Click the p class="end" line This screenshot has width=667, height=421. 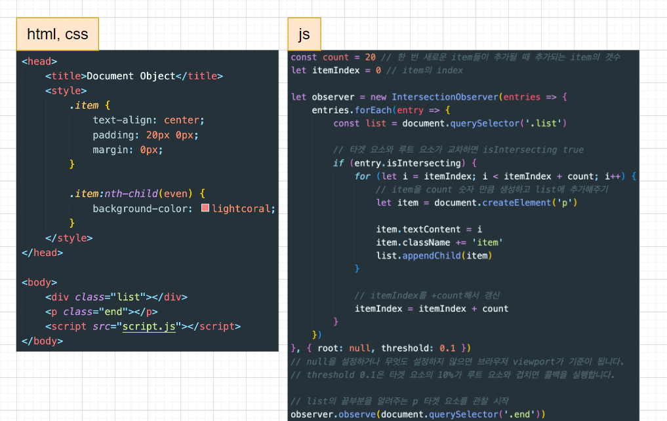102,312
